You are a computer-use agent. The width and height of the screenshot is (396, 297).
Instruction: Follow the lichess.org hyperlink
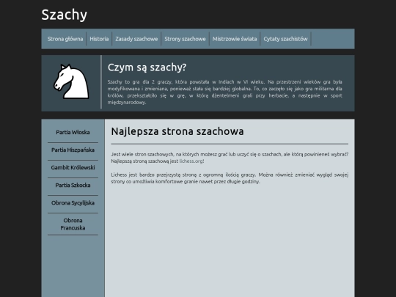click(x=191, y=161)
